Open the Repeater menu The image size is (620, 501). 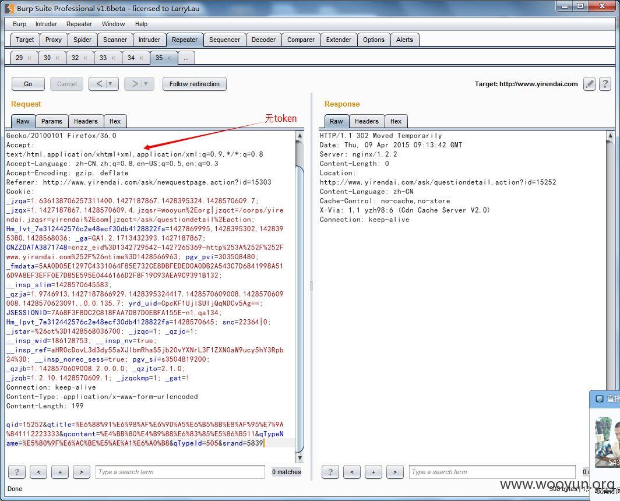79,24
